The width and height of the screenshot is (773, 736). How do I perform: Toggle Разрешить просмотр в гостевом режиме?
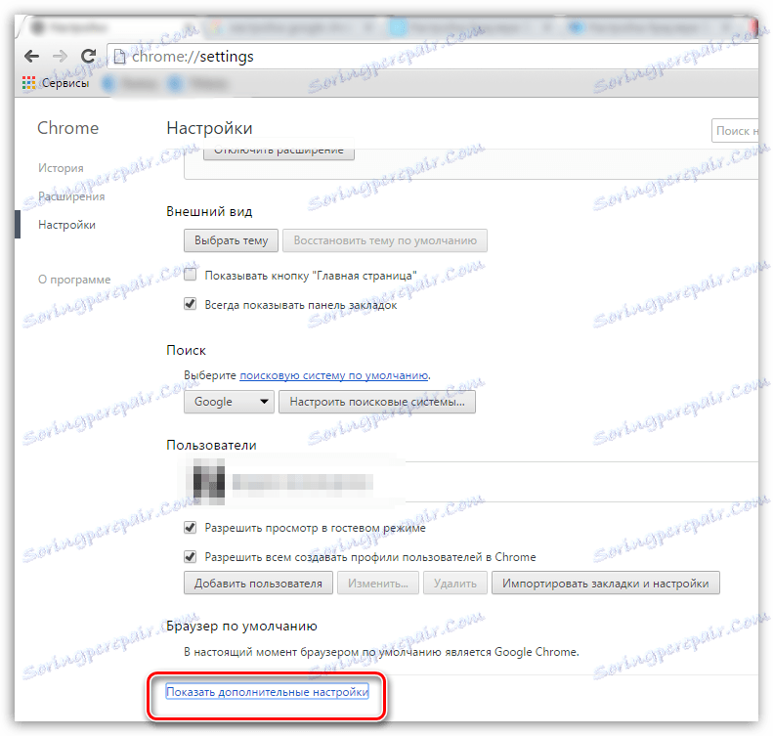tap(191, 528)
